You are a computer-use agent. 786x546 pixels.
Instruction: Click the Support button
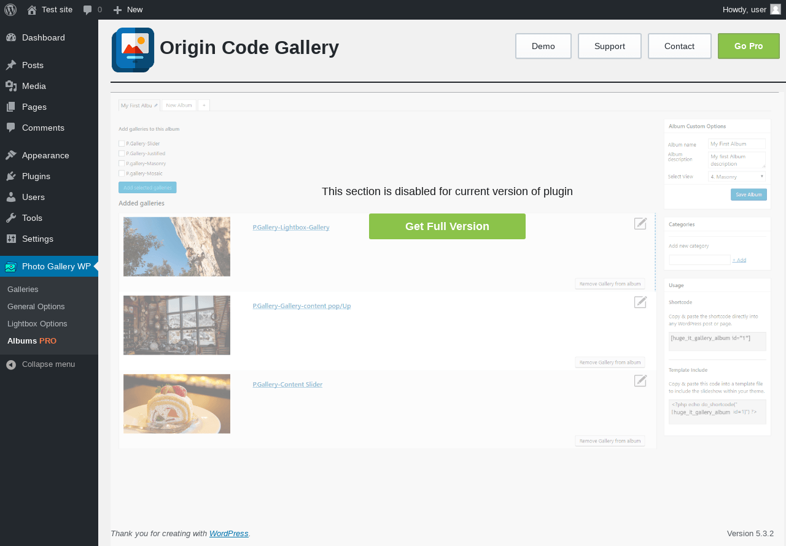pyautogui.click(x=610, y=46)
